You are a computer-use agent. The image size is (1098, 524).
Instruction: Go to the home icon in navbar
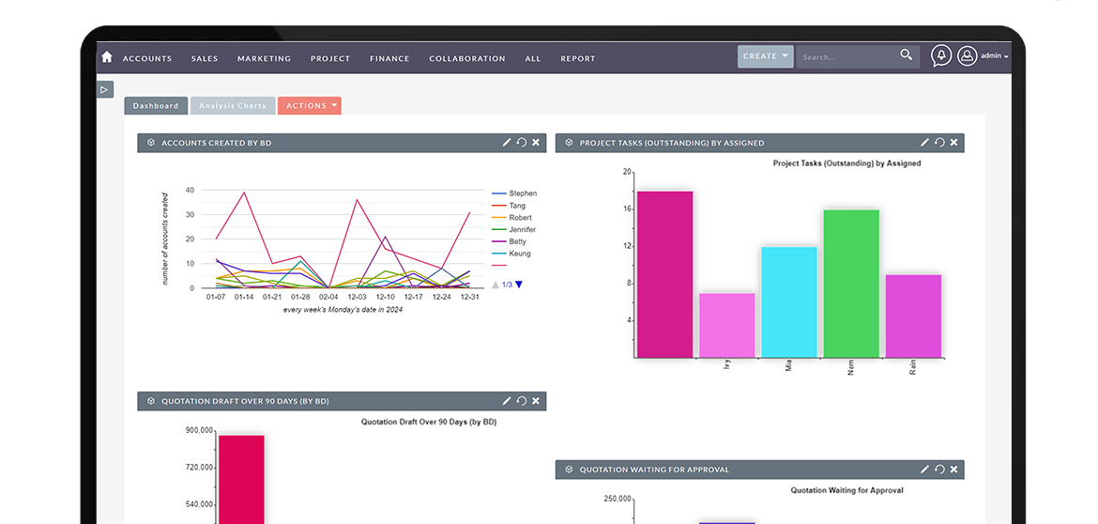point(106,57)
